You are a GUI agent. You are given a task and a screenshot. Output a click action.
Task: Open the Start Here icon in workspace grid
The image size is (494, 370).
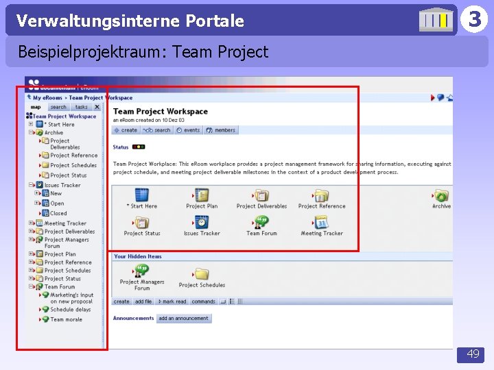click(x=142, y=195)
